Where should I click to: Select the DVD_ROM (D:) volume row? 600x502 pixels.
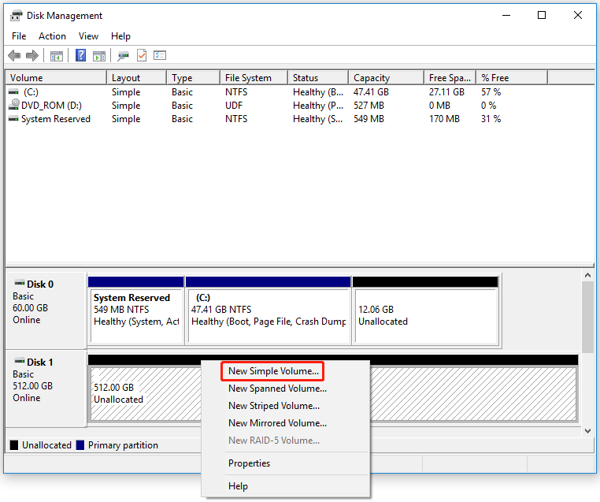[x=51, y=106]
